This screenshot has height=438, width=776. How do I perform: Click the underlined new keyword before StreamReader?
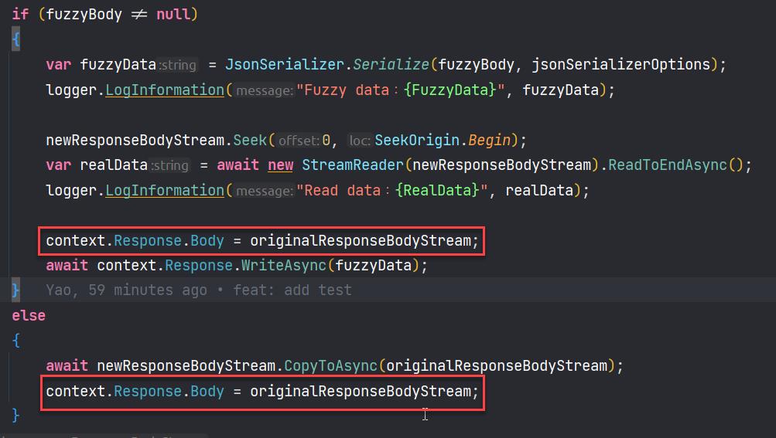coord(280,165)
